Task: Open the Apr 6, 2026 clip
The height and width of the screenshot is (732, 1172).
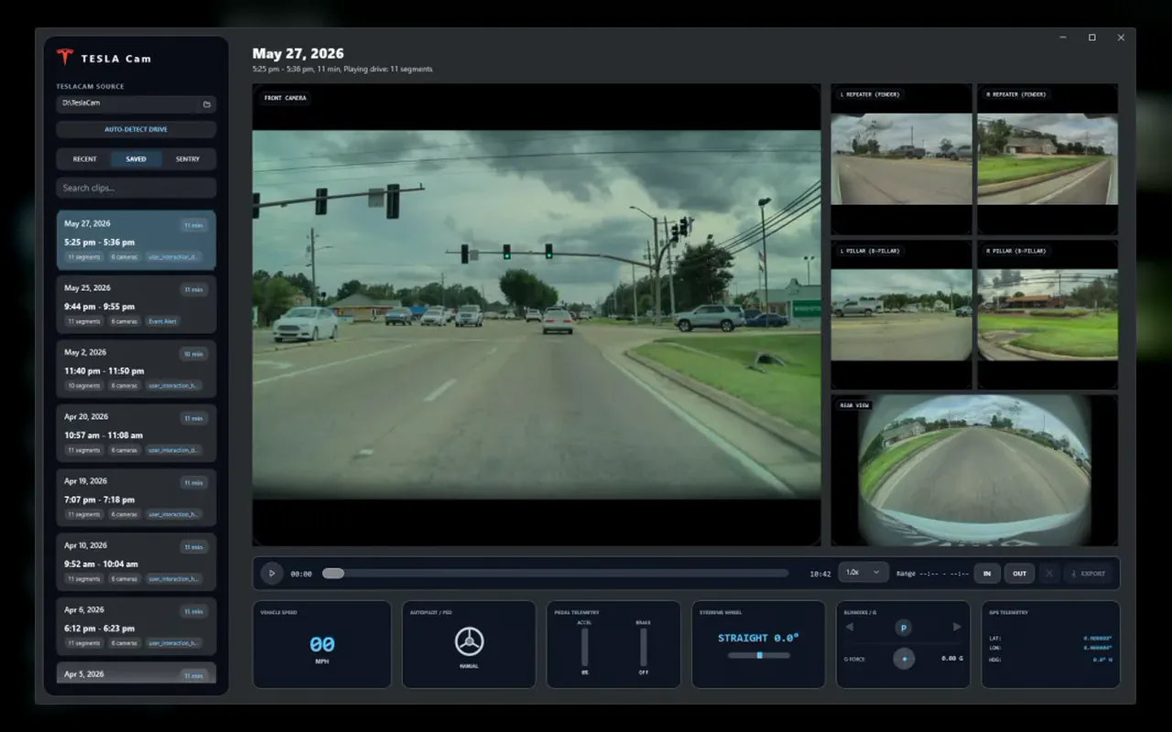Action: tap(136, 626)
